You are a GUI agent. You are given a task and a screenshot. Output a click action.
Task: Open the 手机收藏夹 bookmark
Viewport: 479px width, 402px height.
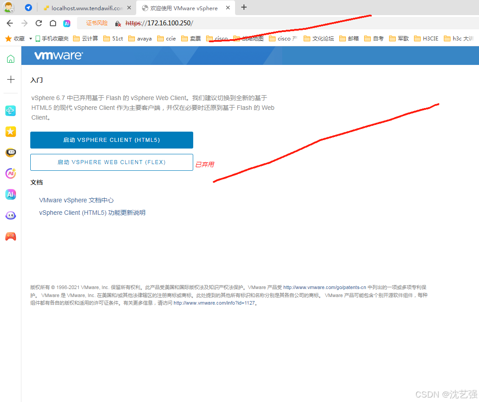[x=52, y=38]
